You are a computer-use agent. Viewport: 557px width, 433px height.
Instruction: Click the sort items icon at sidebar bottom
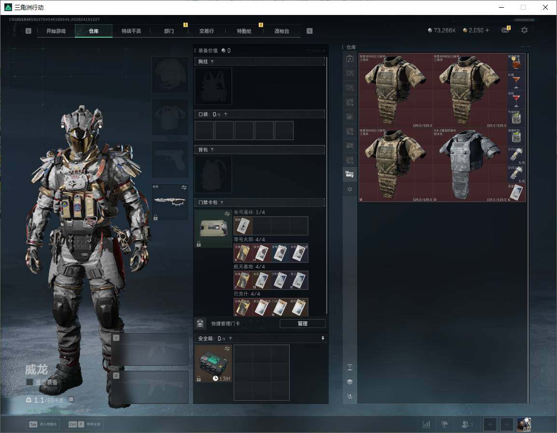click(349, 396)
